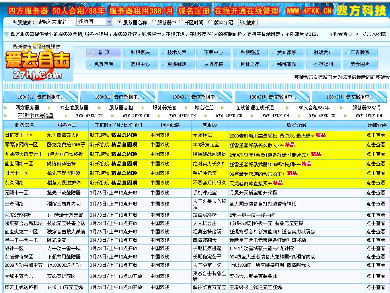Screen dimensions: 390x293
Task: Click the magnifier icon on the 搜索 button
Action: pos(242,22)
